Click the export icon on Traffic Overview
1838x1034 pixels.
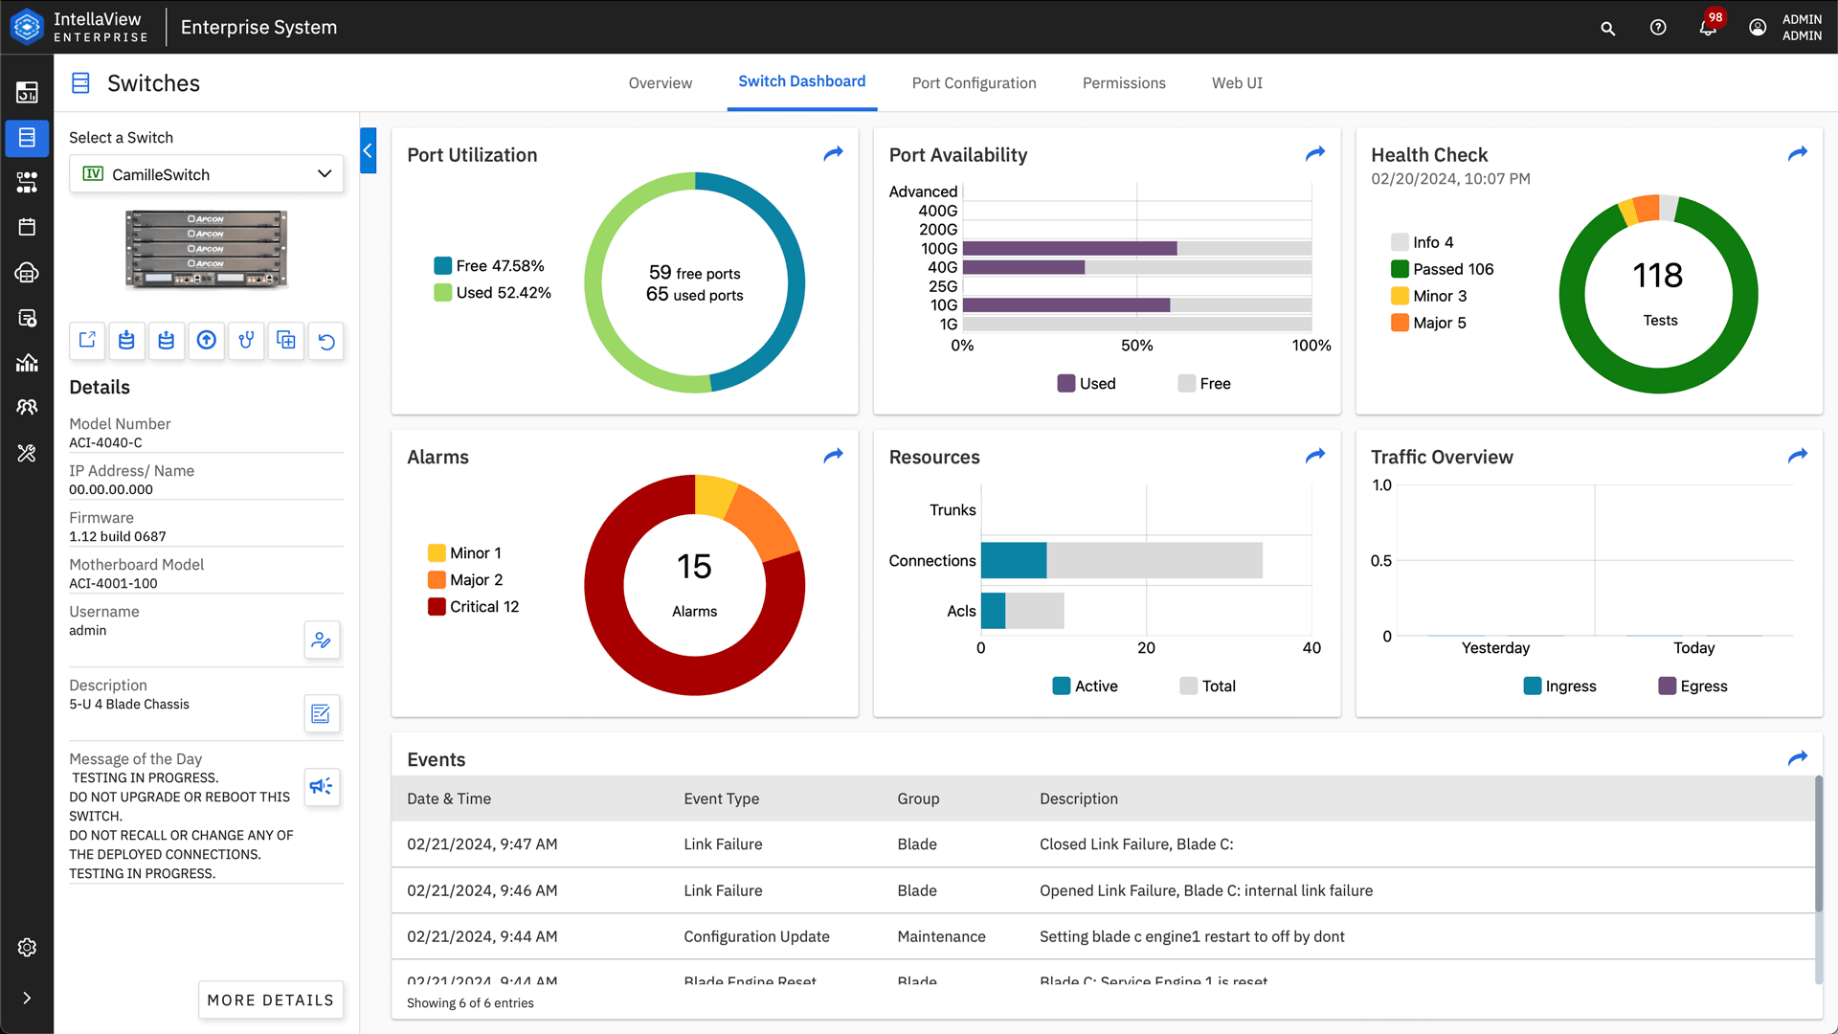tap(1798, 455)
